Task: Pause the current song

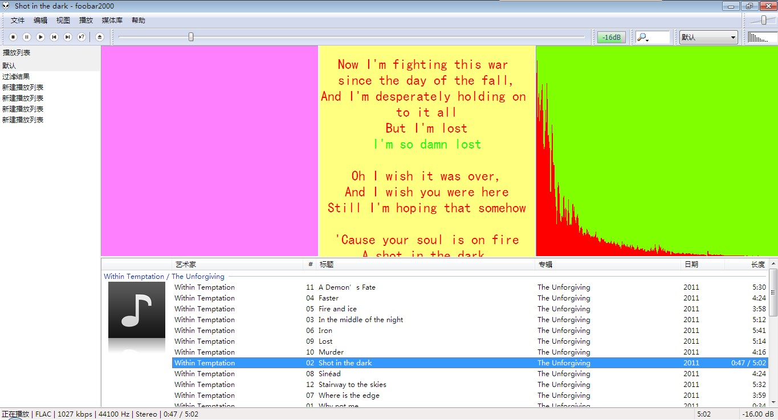Action: click(27, 37)
